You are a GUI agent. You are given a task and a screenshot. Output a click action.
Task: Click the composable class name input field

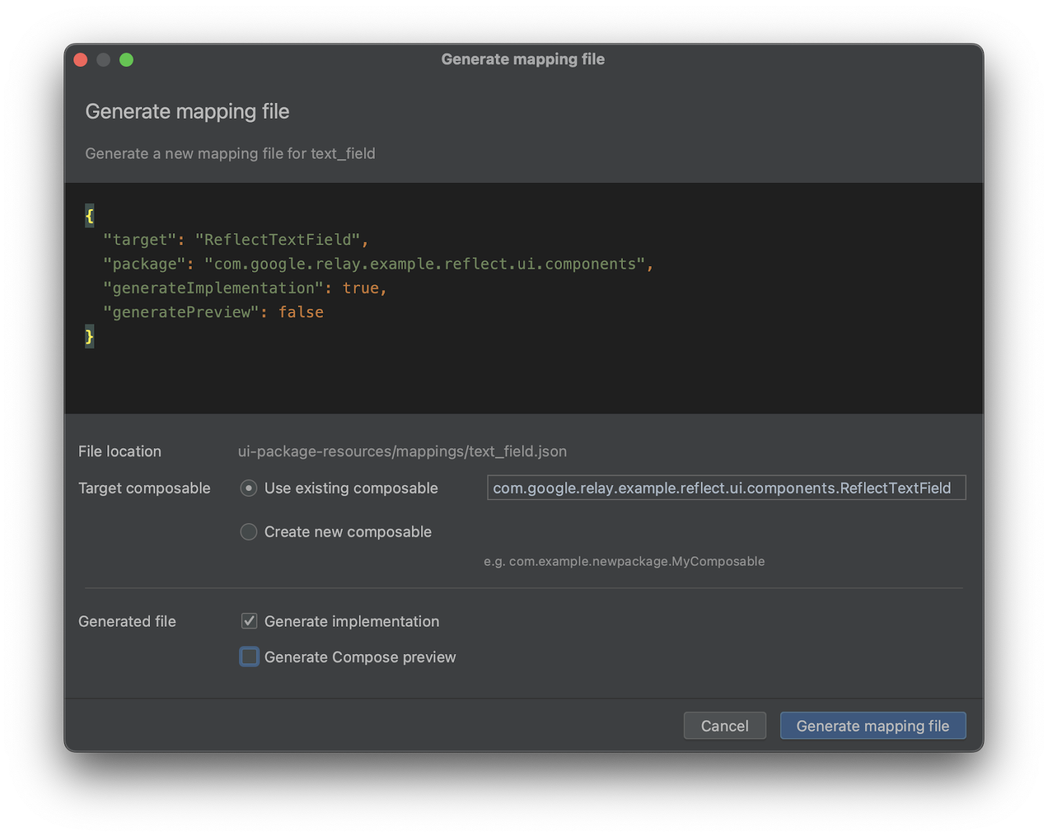726,488
